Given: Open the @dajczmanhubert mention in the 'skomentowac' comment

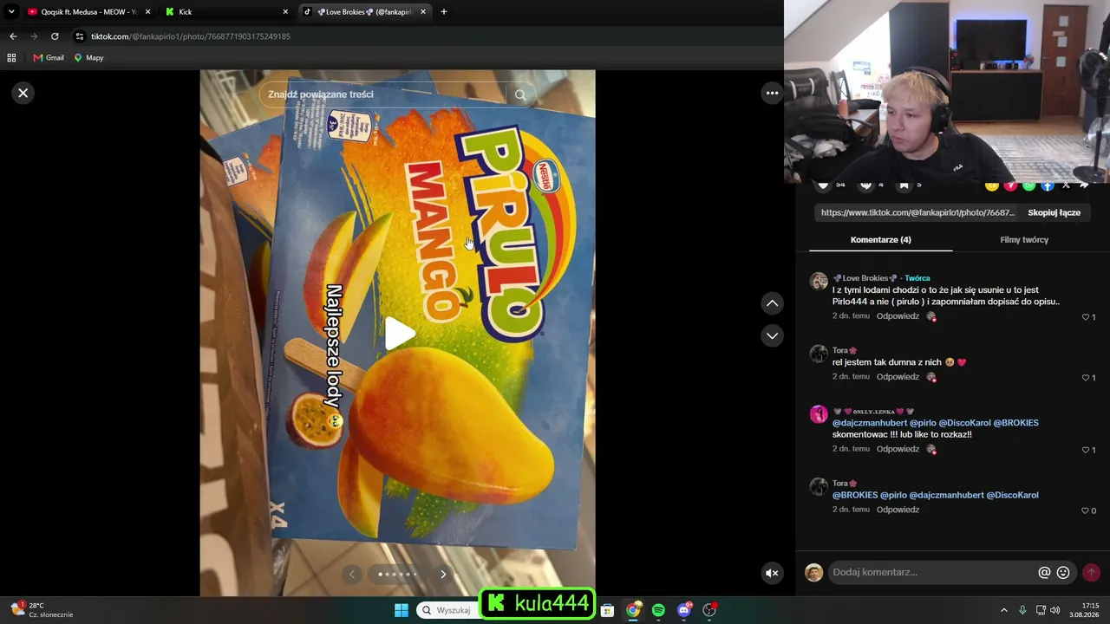Looking at the screenshot, I should (869, 423).
